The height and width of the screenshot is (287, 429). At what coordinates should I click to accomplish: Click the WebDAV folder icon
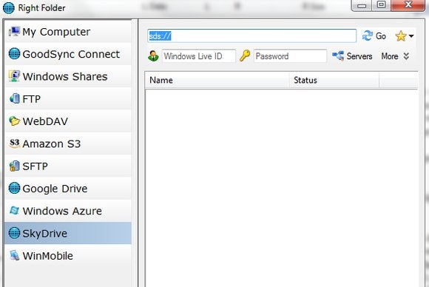tap(14, 121)
